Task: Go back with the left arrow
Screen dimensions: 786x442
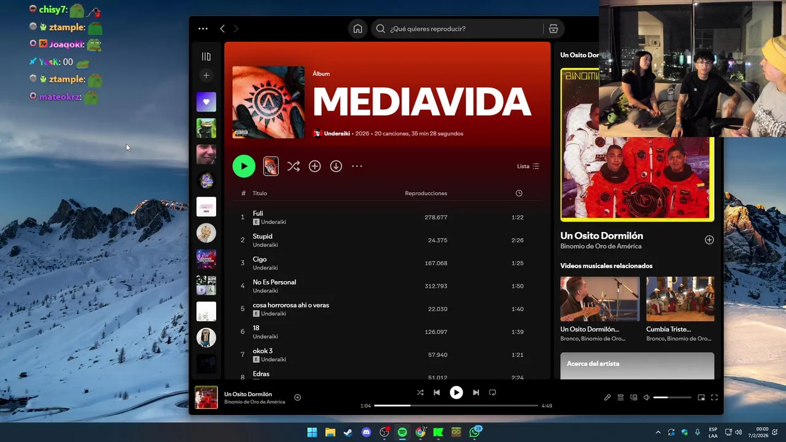Action: [222, 29]
